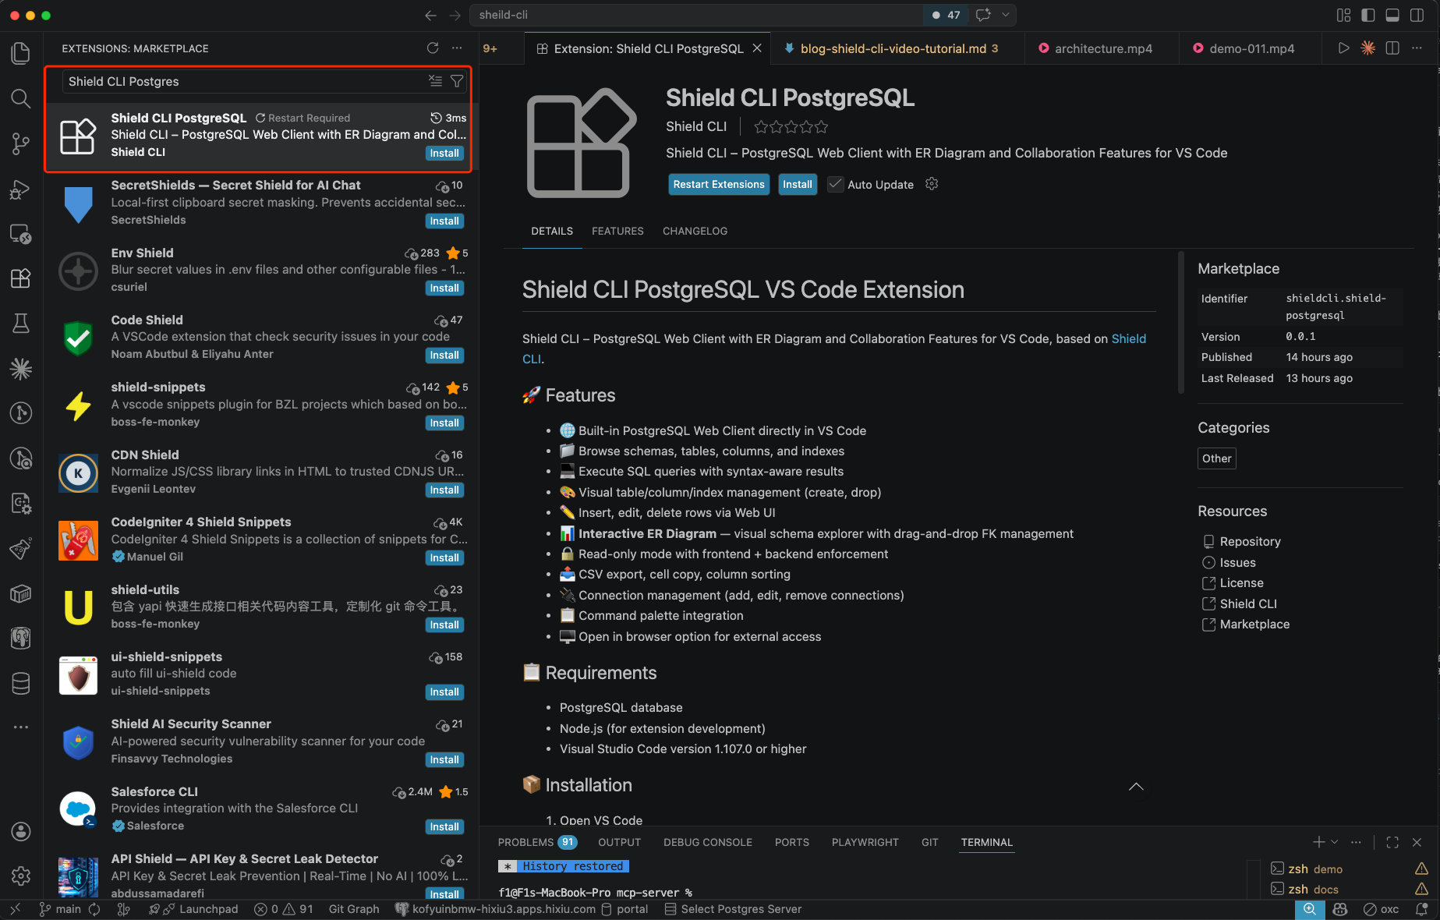
Task: Open the Accounts icon near the bottom
Action: click(x=21, y=832)
